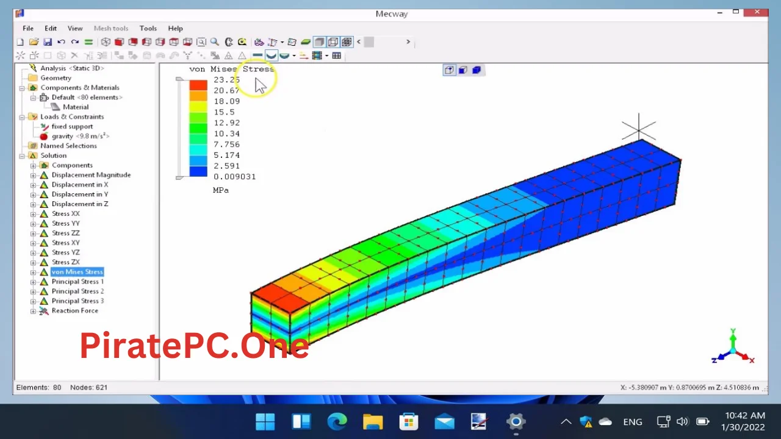The width and height of the screenshot is (781, 439).
Task: Collapse the Solution tree node
Action: point(23,156)
